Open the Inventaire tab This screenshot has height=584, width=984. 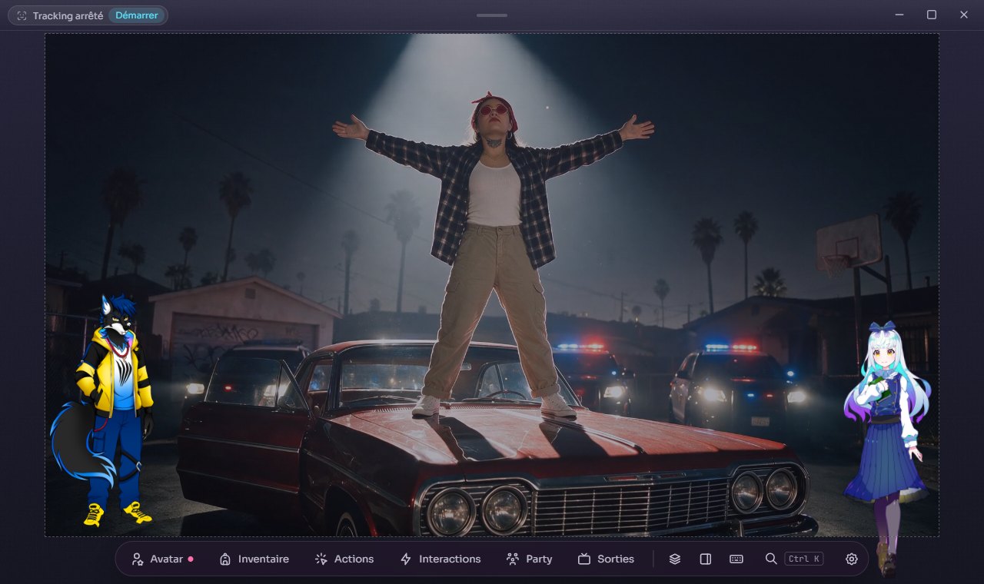pos(254,559)
